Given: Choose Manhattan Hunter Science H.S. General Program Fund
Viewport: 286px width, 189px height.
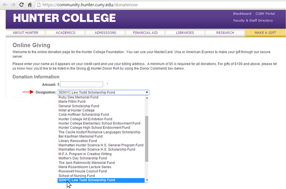Looking at the screenshot, I should tap(101, 145).
